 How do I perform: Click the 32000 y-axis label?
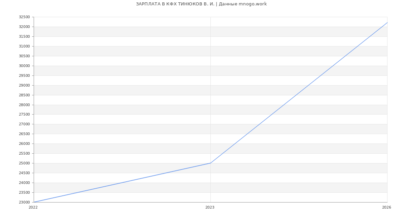click(24, 27)
